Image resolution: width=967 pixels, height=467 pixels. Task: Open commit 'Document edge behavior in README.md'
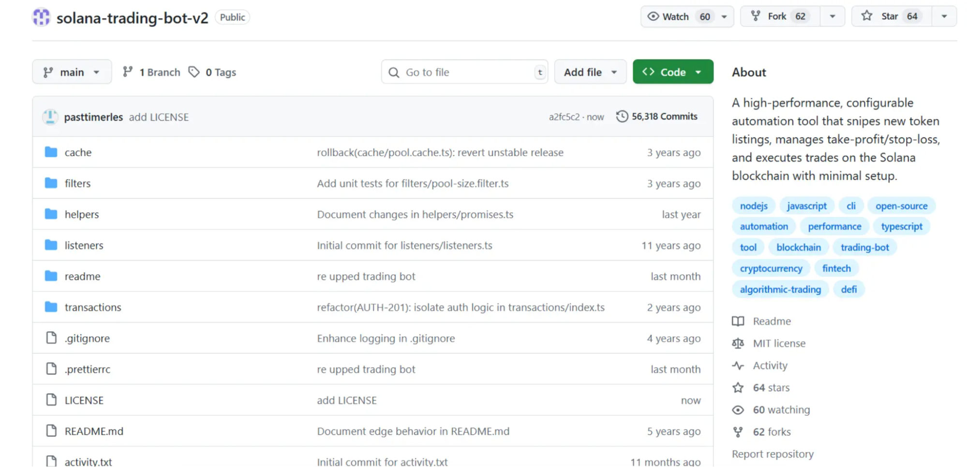413,431
